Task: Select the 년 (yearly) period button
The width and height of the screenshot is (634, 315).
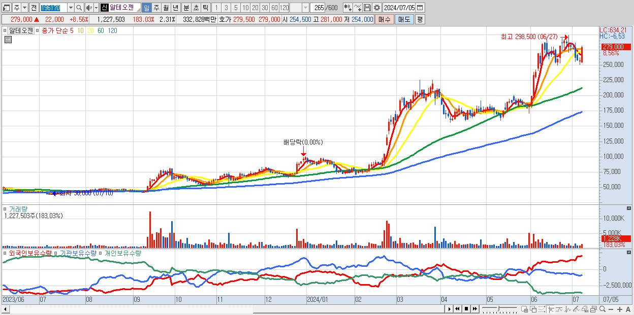Action: 175,8
